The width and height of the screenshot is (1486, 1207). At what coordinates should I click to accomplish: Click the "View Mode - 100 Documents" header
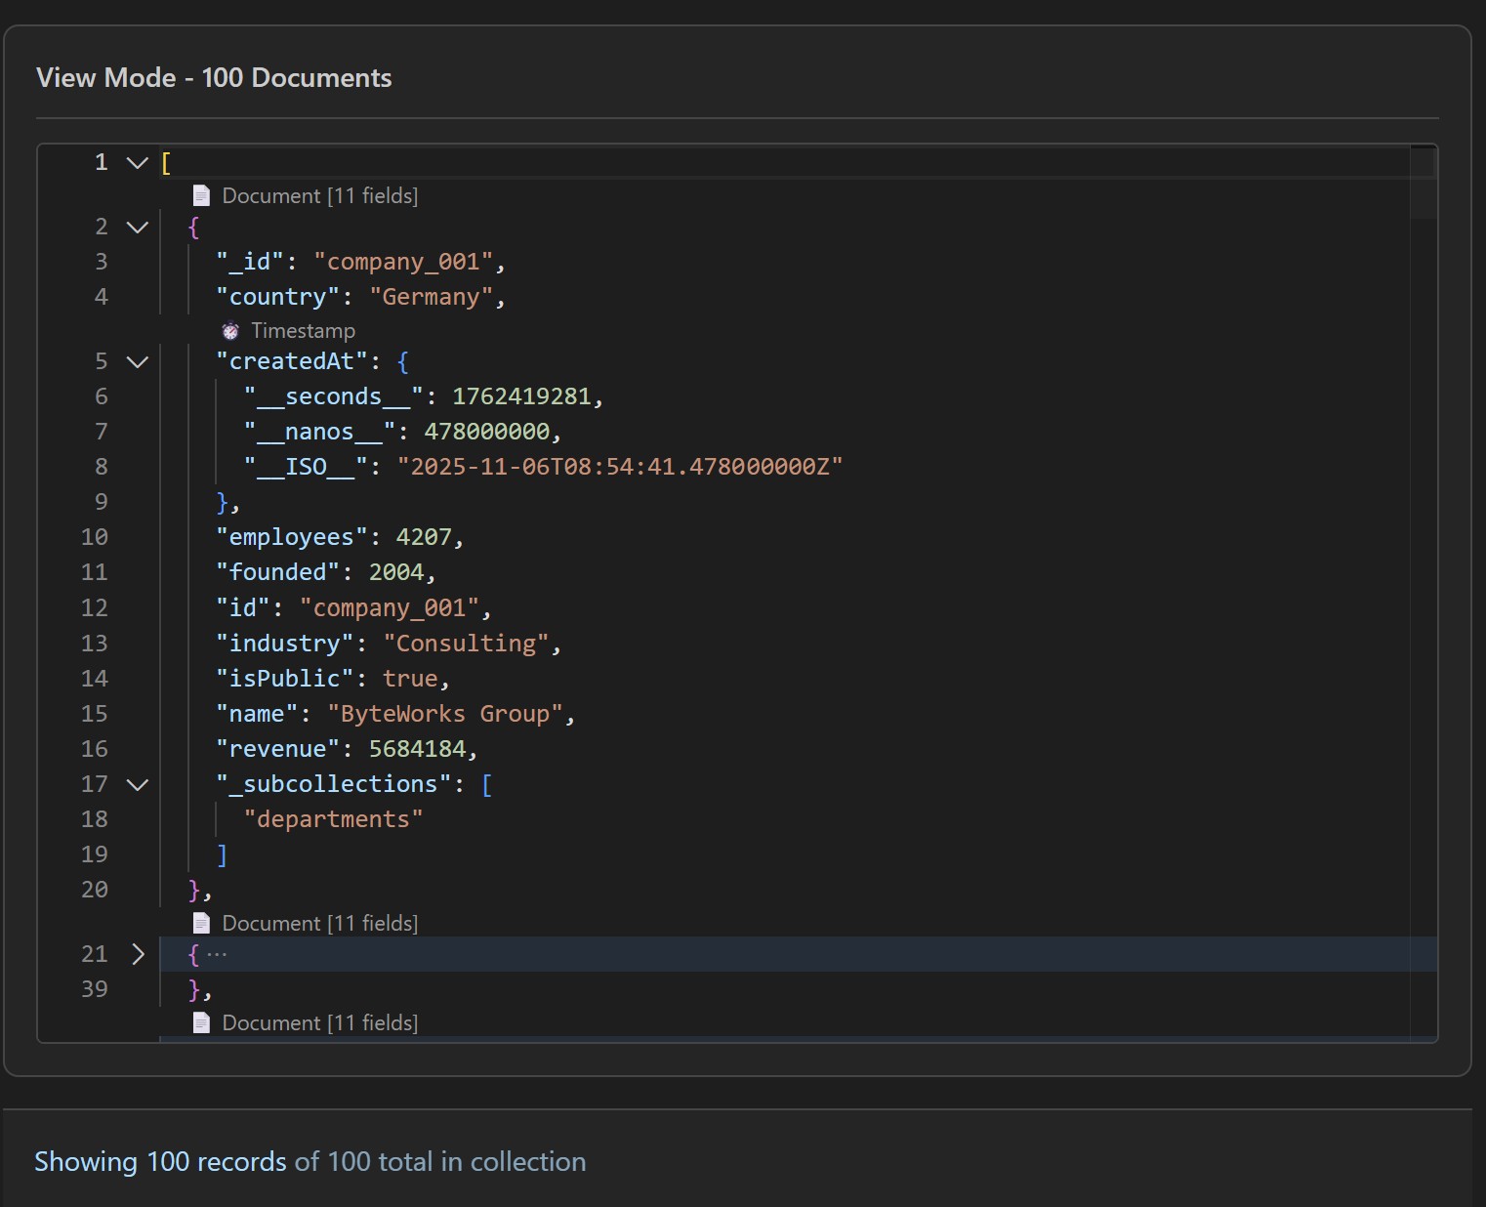pos(214,77)
